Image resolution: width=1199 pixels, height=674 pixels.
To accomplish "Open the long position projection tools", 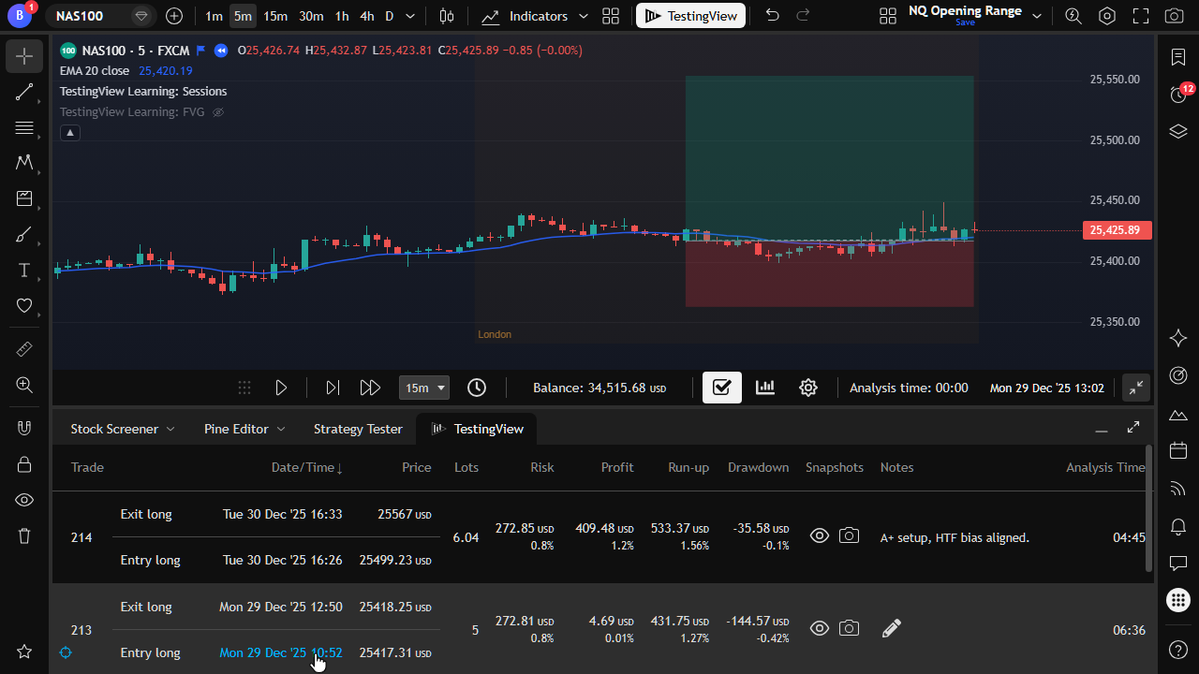I will (24, 198).
